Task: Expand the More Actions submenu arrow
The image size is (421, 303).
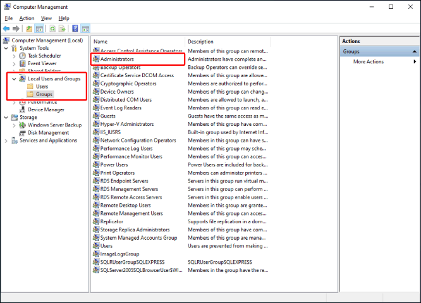Action: pyautogui.click(x=415, y=62)
